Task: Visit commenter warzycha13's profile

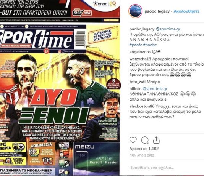Action: (140, 59)
